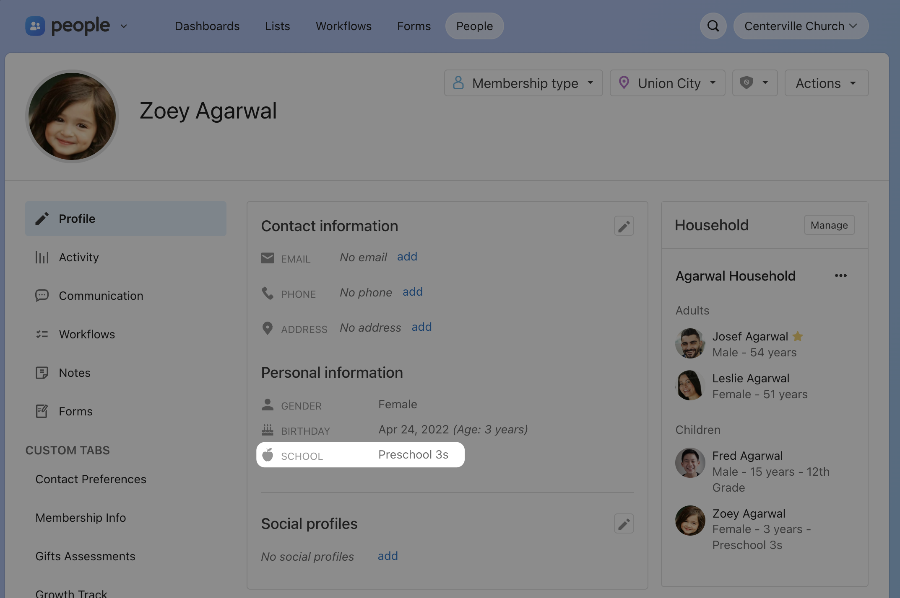Expand the Actions dropdown
The image size is (900, 598).
826,83
